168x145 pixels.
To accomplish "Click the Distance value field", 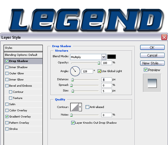I will pyautogui.click(x=107, y=80).
